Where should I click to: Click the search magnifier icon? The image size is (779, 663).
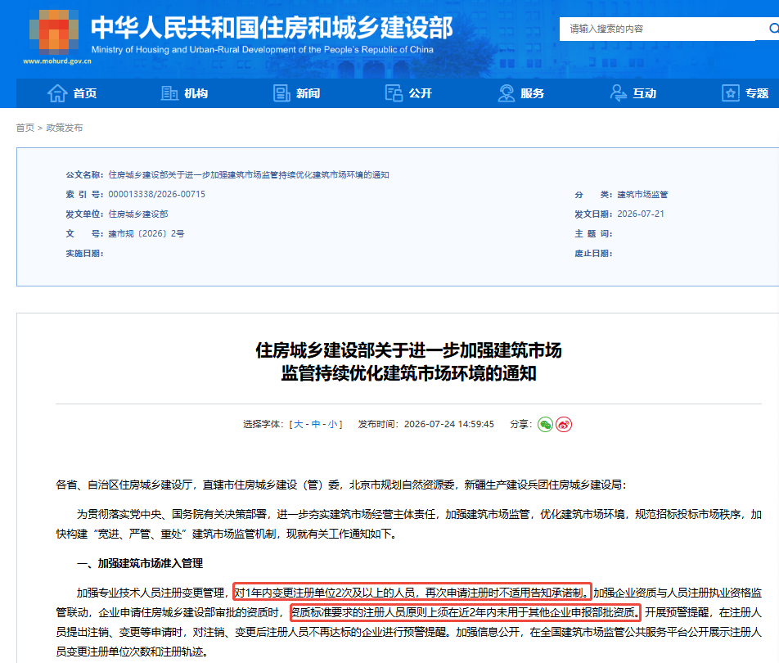773,29
